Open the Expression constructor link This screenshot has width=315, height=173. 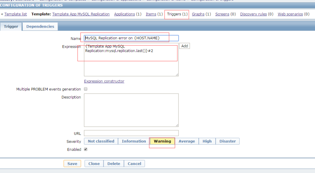(x=104, y=81)
